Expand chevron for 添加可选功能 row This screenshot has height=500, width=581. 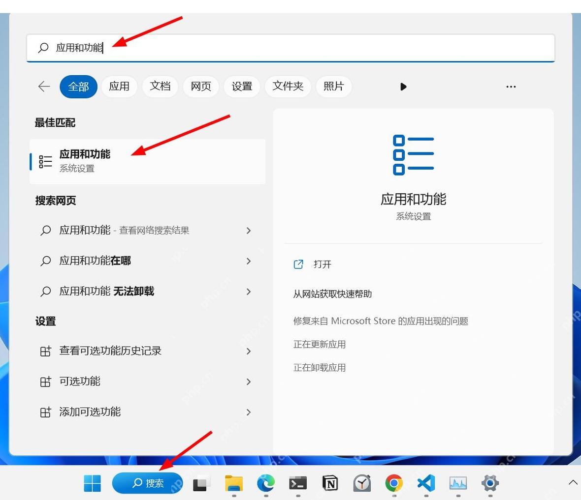coord(249,412)
